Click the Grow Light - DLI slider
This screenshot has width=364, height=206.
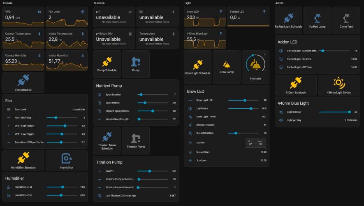[243, 100]
